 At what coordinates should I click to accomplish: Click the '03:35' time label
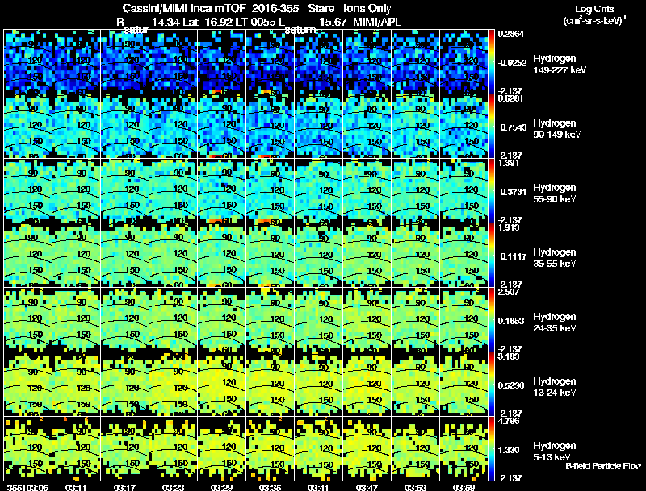pos(270,488)
